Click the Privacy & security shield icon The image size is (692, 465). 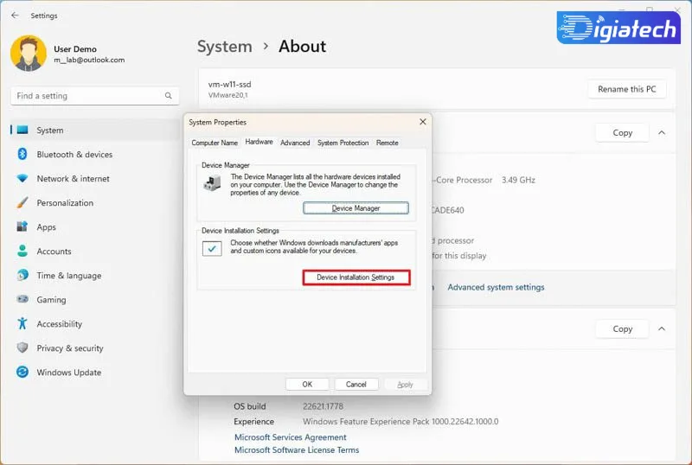22,347
